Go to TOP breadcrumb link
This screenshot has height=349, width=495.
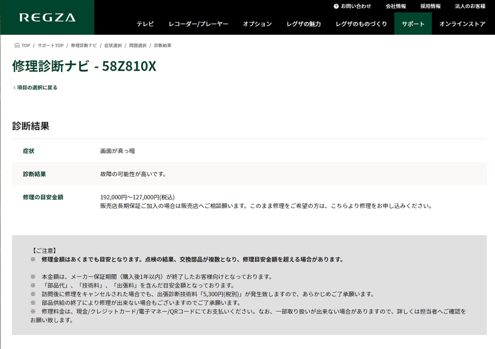[26, 46]
